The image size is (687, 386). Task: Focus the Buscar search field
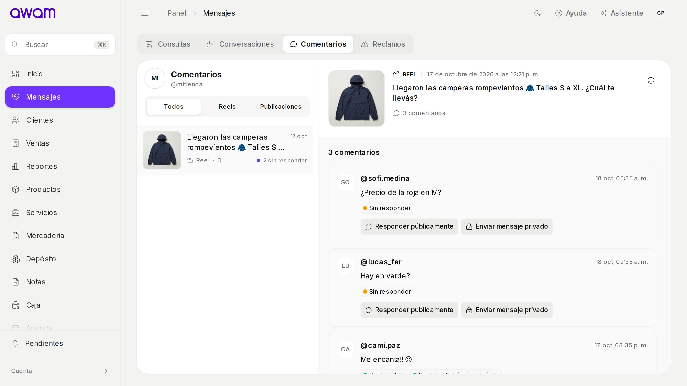tap(60, 45)
